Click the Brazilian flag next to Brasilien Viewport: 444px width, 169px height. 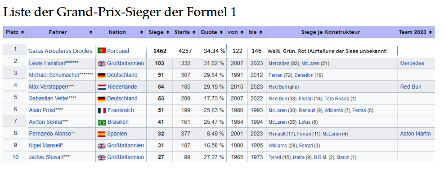point(102,122)
